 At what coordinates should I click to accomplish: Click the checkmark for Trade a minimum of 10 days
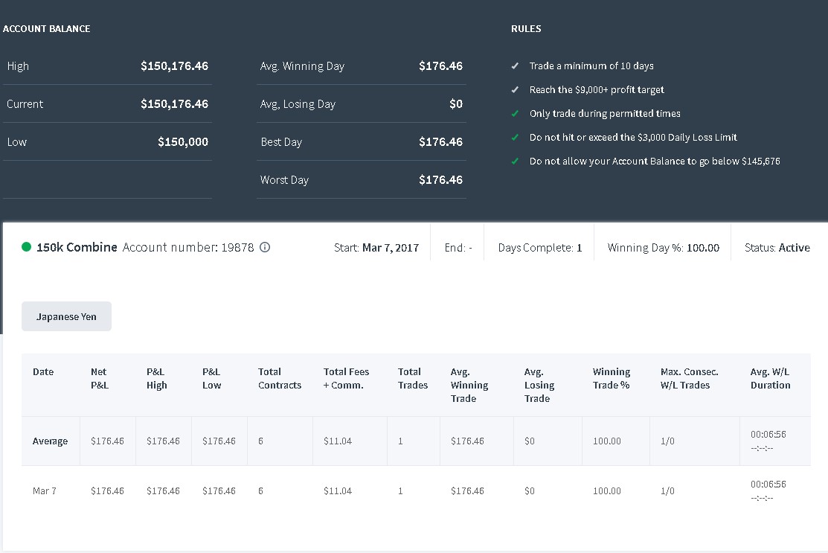(x=515, y=66)
